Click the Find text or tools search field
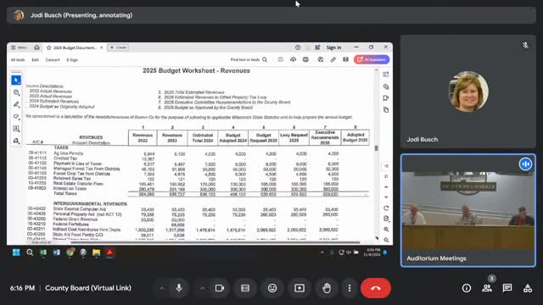The image size is (543, 305). point(249,59)
